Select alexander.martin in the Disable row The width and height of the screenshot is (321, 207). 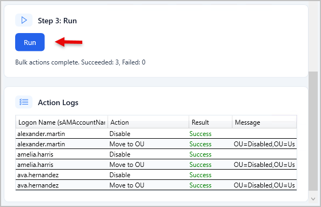tap(41, 134)
